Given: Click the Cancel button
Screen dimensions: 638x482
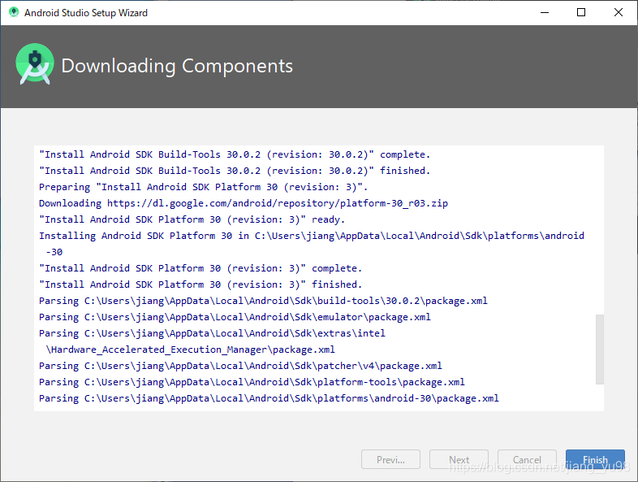Looking at the screenshot, I should (x=527, y=459).
